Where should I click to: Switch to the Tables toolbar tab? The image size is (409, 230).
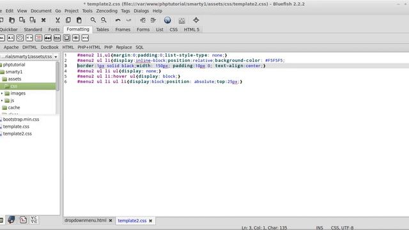(102, 30)
